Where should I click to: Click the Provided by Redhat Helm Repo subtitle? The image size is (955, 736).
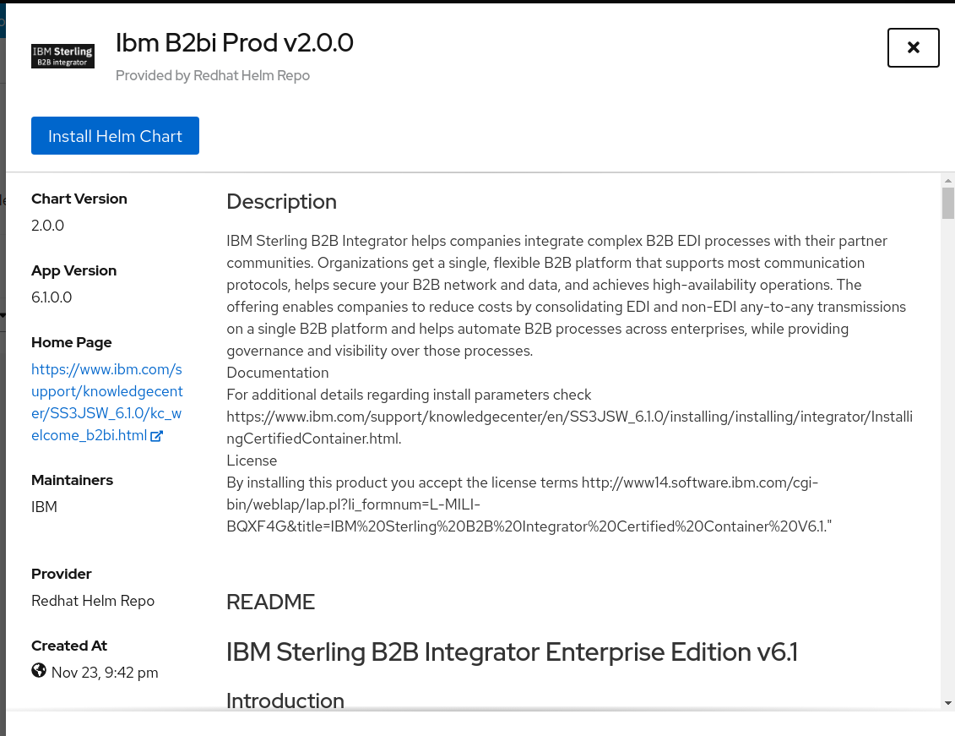[213, 75]
